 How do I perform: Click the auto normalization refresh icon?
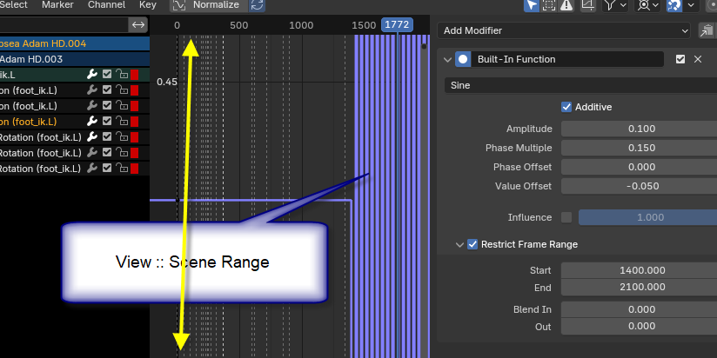tap(257, 5)
